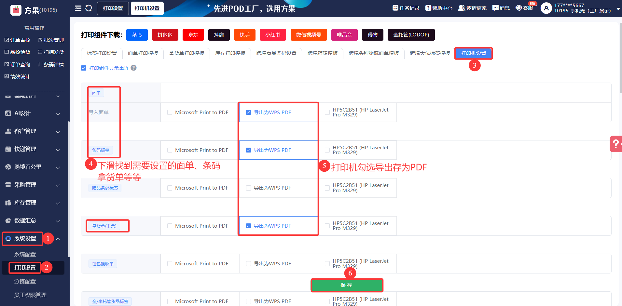This screenshot has width=622, height=306.
Task: Open 客服 customer service
Action: click(x=524, y=8)
